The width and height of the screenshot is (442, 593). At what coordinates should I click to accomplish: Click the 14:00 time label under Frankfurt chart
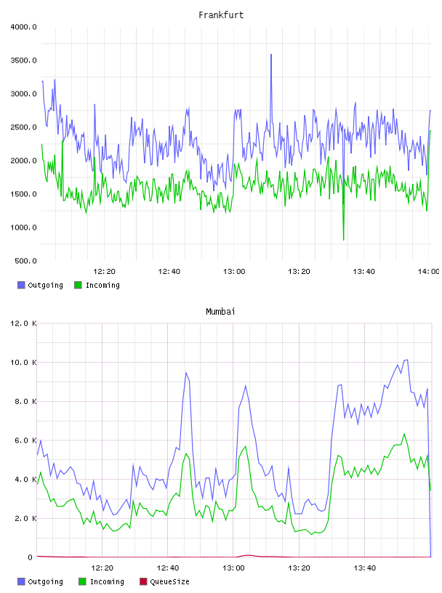tap(428, 272)
